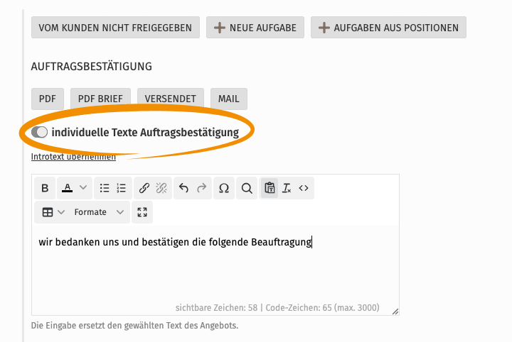Click the hint text Die Eingabe ersetzt
This screenshot has width=512, height=342.
tap(134, 326)
